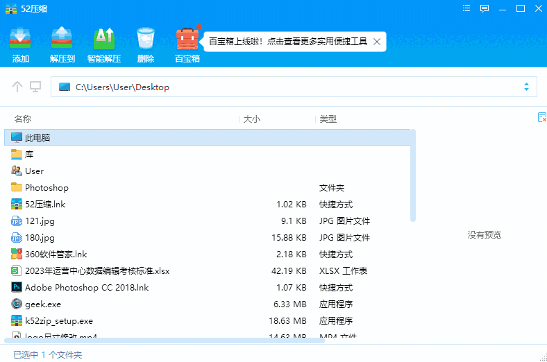547x362 pixels.
Task: Click the 添加 (Add) toolbar icon
Action: (20, 38)
